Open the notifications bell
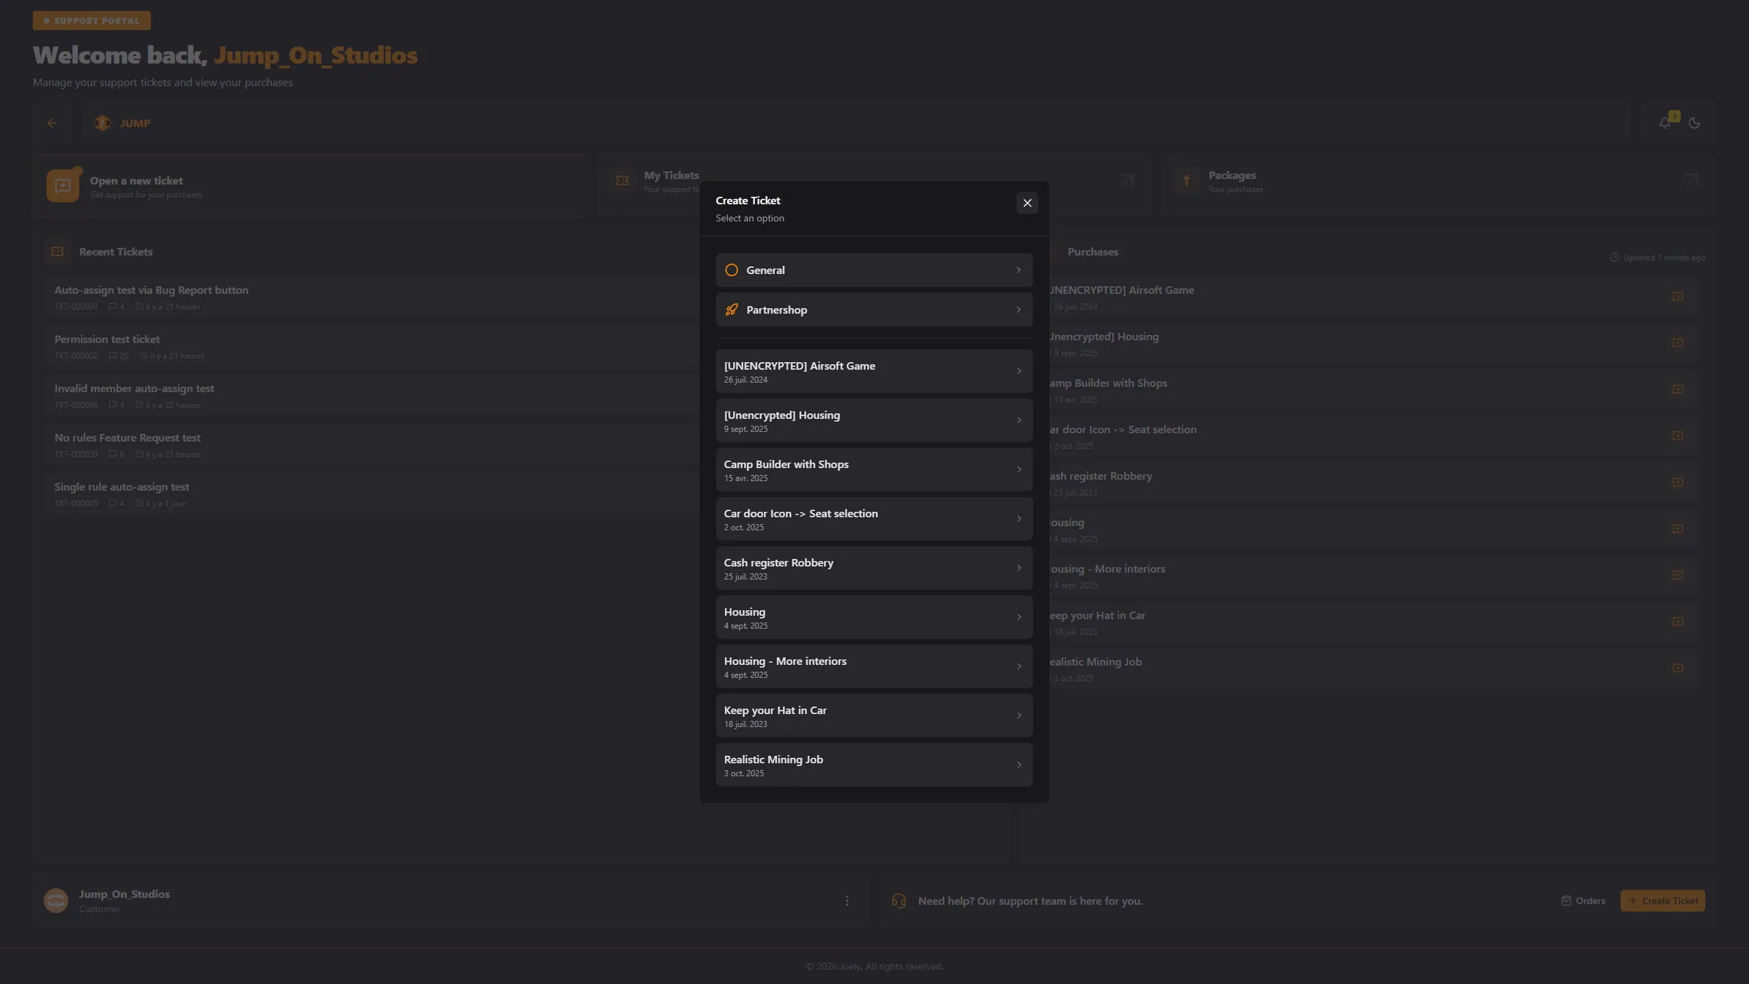1749x984 pixels. pyautogui.click(x=1665, y=123)
